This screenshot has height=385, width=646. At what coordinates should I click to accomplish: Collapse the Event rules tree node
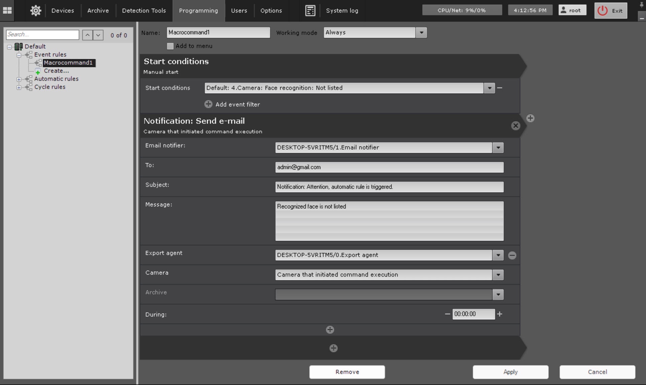pyautogui.click(x=19, y=55)
